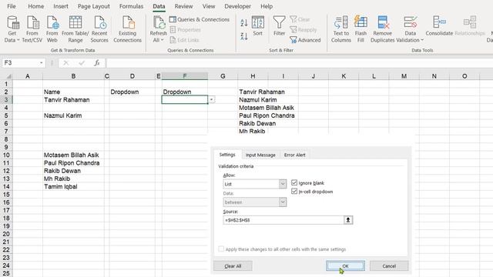Select the Name header cell in B2
The image size is (493, 277).
pos(74,92)
